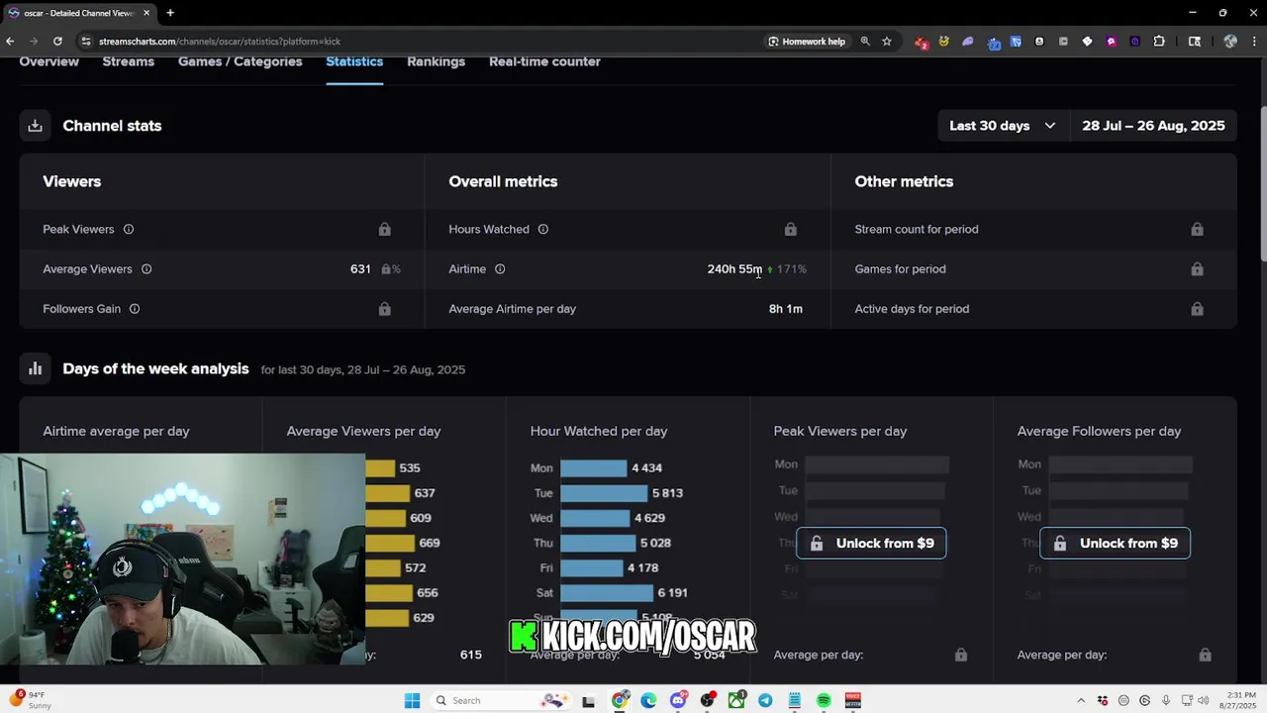This screenshot has width=1267, height=713.
Task: Switch to the Streams tab
Action: [x=129, y=61]
